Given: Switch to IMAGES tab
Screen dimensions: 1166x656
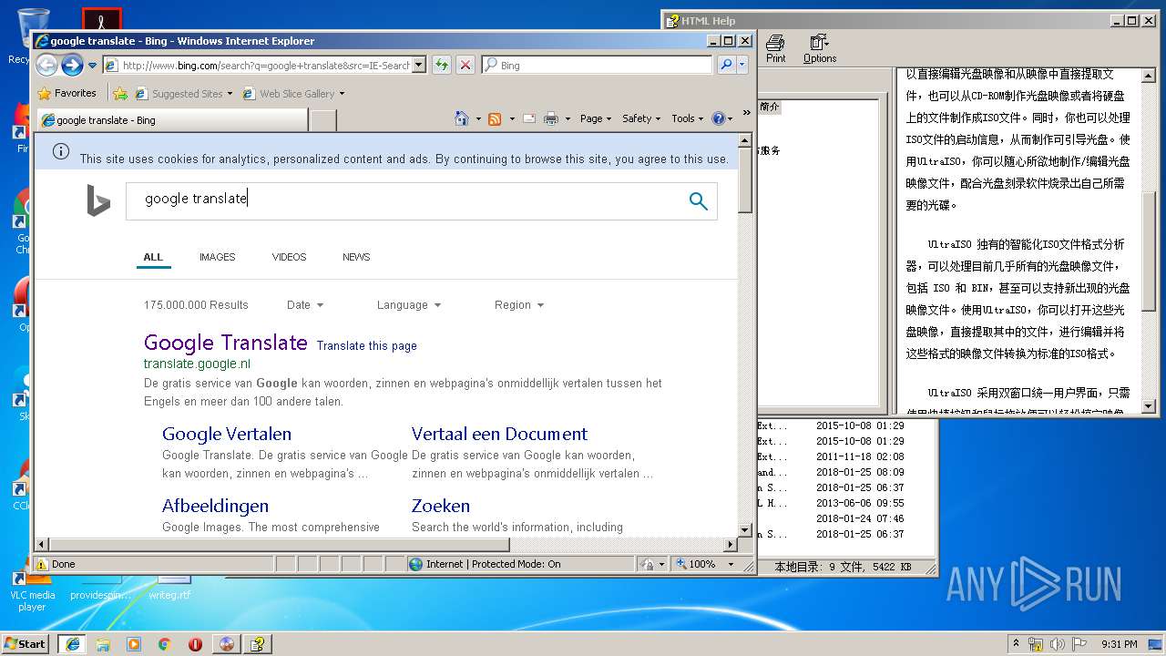Looking at the screenshot, I should coord(217,257).
